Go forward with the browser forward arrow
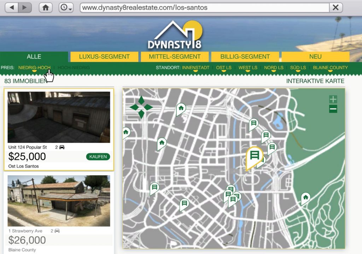Image resolution: width=362 pixels, height=254 pixels. [24, 8]
